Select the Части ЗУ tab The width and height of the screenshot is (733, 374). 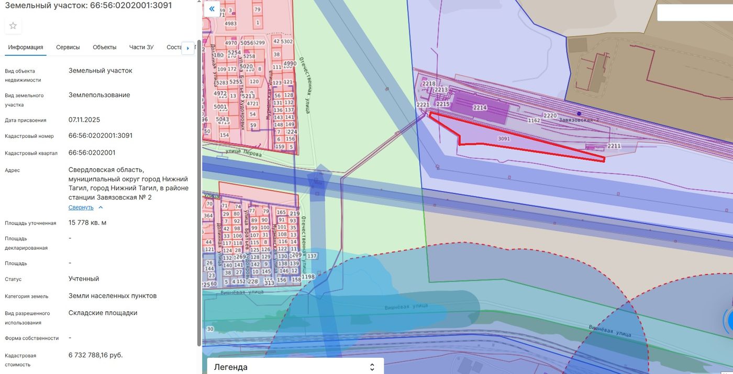(x=141, y=47)
